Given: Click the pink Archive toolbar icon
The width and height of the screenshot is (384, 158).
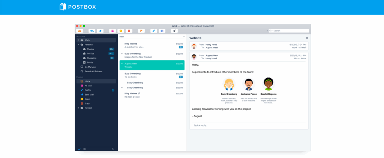Looking at the screenshot, I should [112, 31].
